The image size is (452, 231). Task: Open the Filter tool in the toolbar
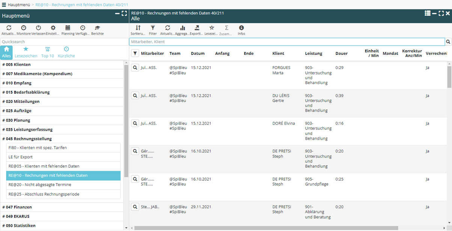point(153,28)
